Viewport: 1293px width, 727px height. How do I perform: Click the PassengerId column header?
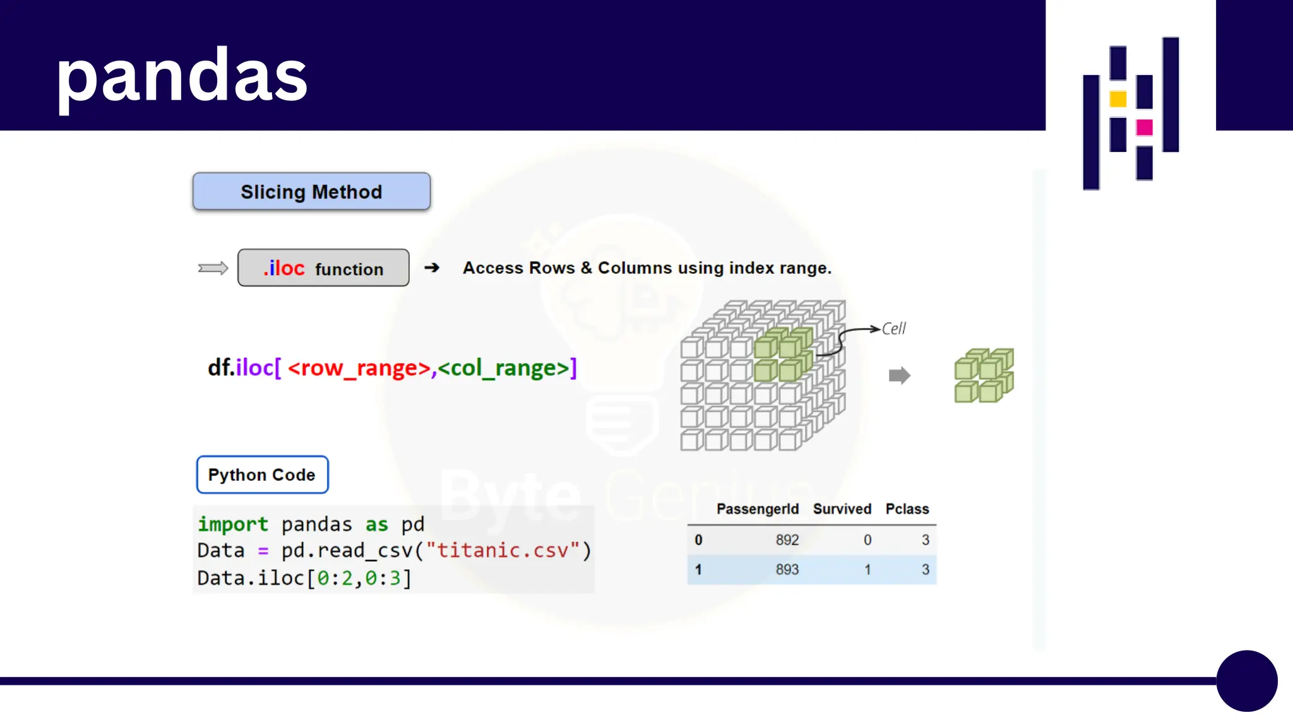point(758,509)
